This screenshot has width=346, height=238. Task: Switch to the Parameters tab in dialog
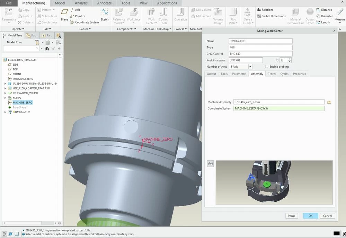click(x=239, y=74)
